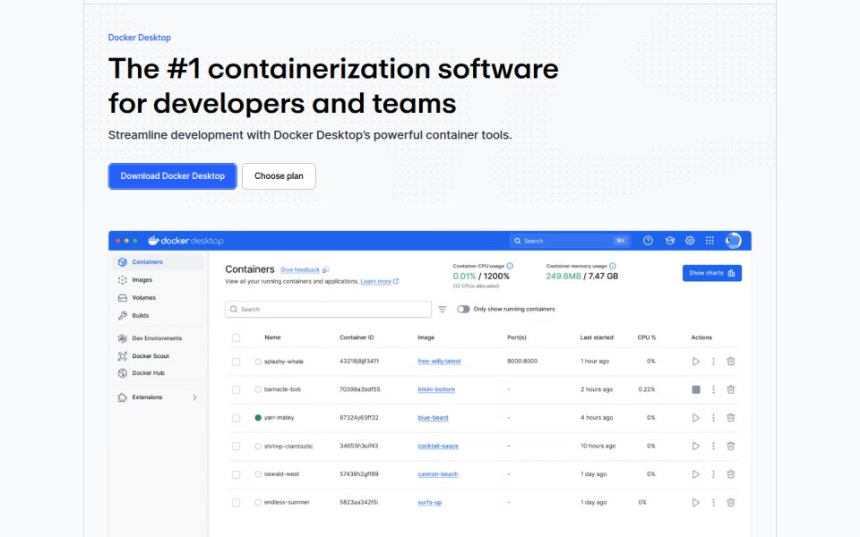Open the surfs-up image link
This screenshot has width=860, height=537.
coord(429,502)
